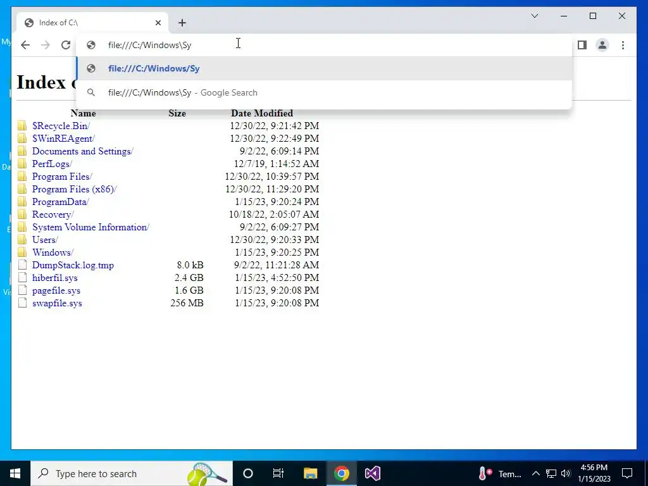Open the Chrome three-dot menu

(623, 45)
